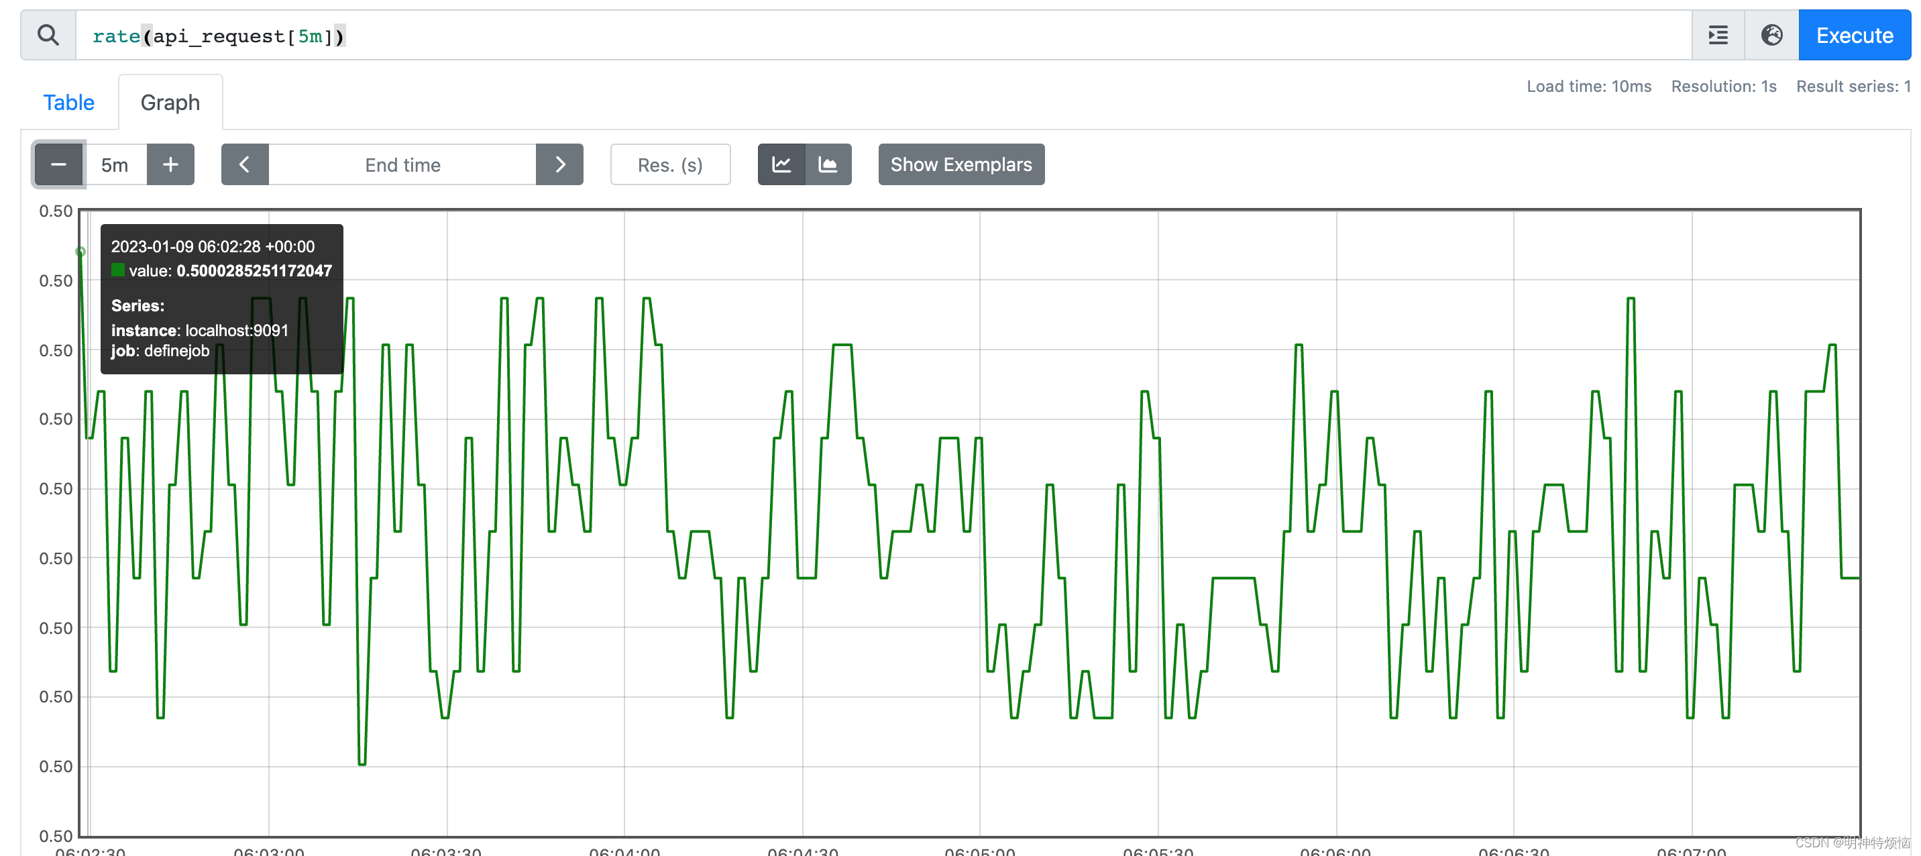Click the 06:06:30 x-axis label

[x=1514, y=850]
